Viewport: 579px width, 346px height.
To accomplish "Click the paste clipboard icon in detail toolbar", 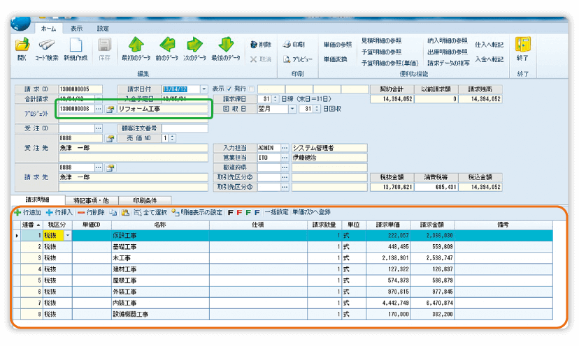I will 126,213.
